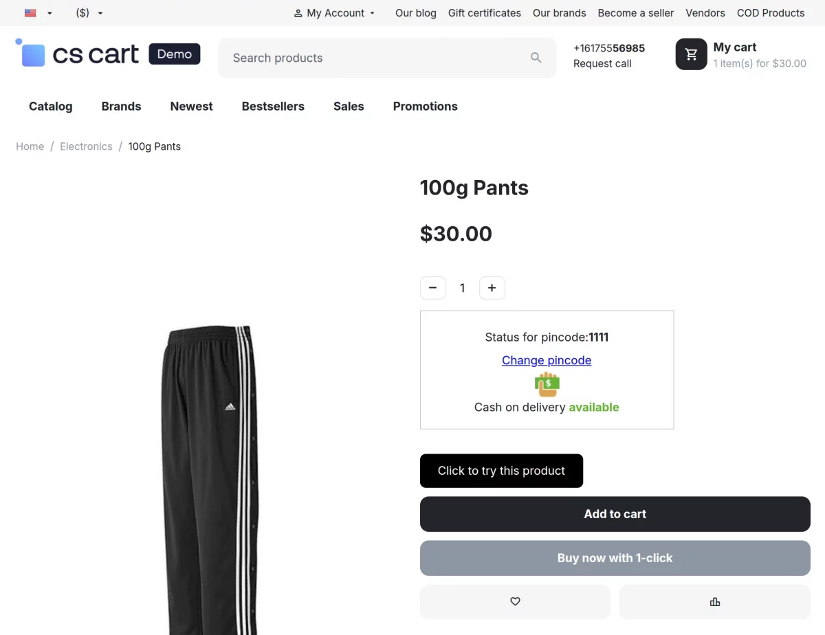825x635 pixels.
Task: Open the shopping cart icon
Action: point(691,54)
